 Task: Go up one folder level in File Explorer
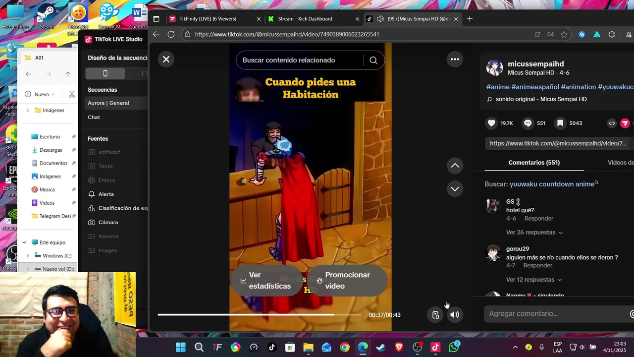pyautogui.click(x=68, y=74)
